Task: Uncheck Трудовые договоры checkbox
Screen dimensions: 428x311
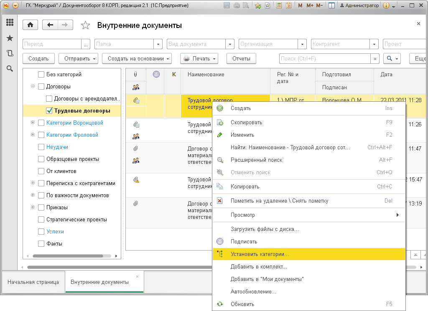Action: tap(49, 110)
